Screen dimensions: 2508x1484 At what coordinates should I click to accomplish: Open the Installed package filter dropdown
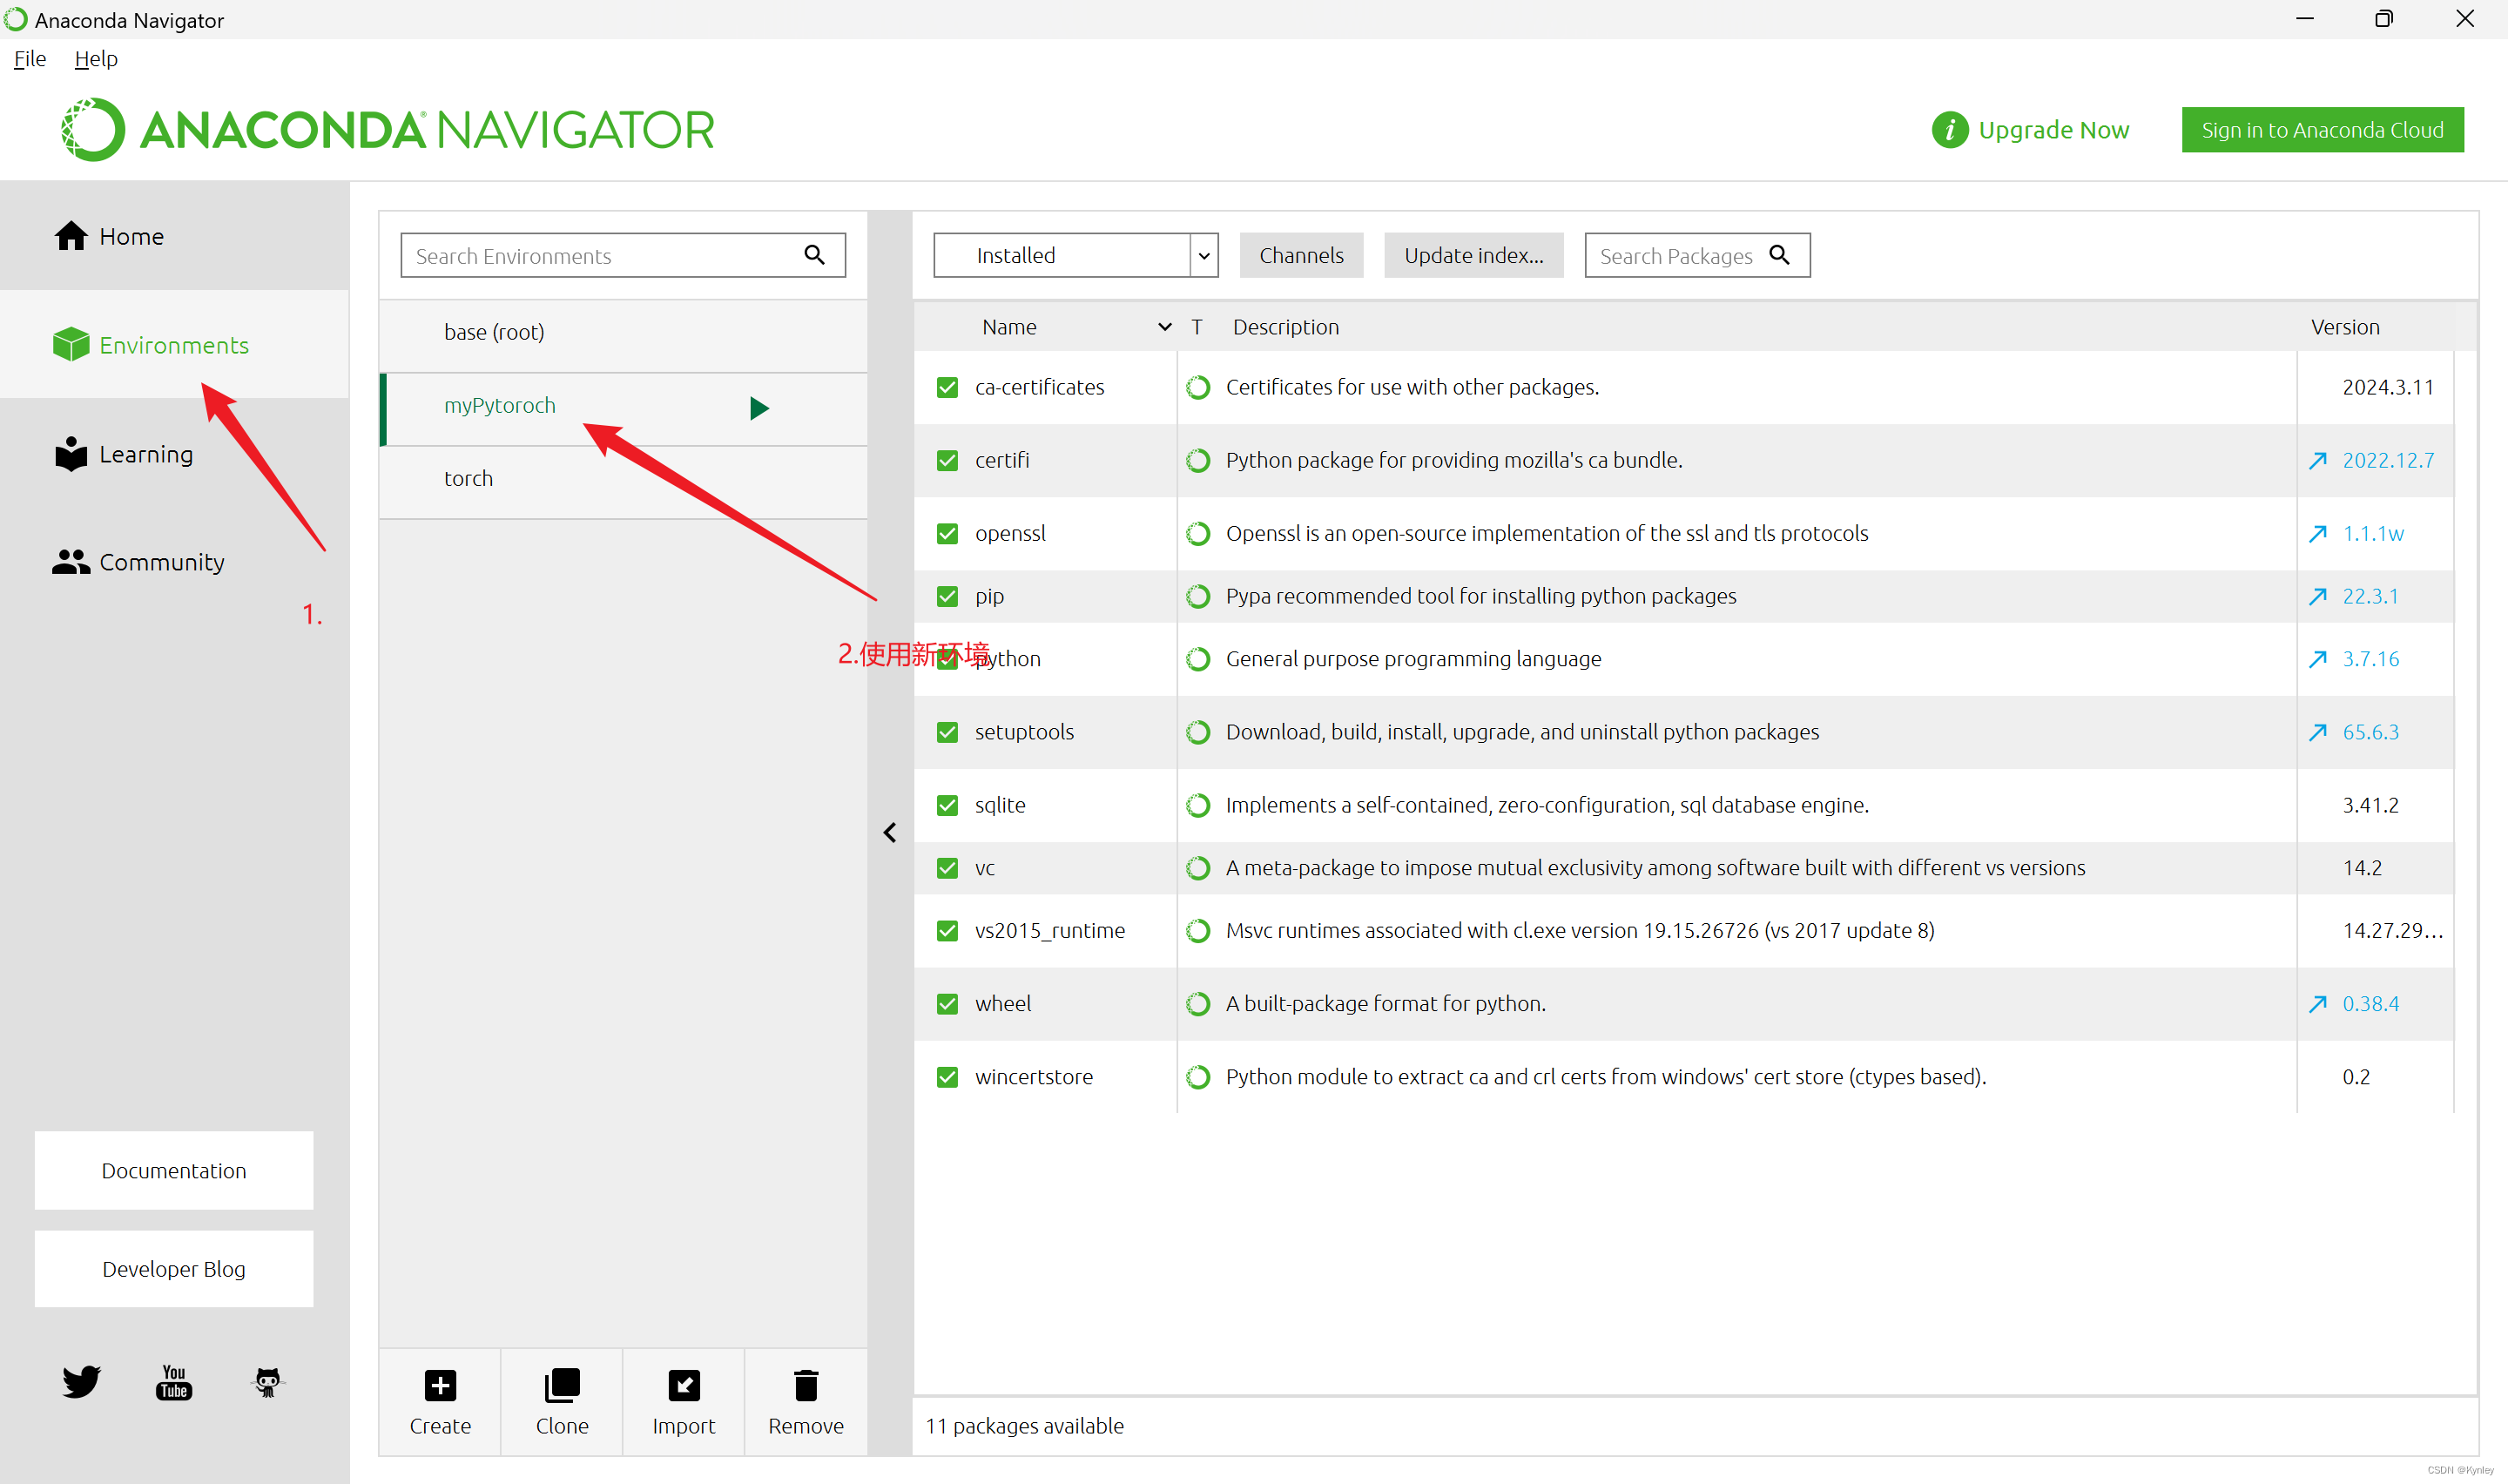coord(1075,255)
